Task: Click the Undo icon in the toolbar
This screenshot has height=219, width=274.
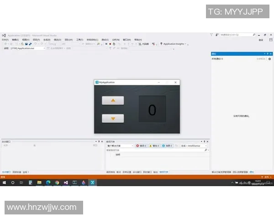Action: [36, 44]
